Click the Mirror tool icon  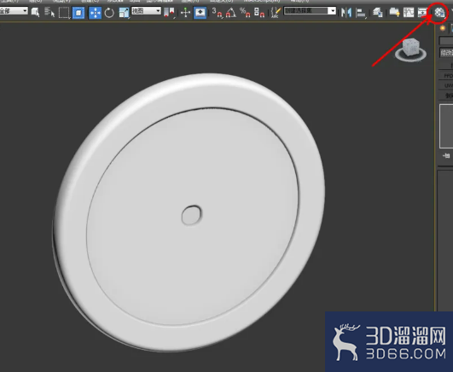pos(346,13)
